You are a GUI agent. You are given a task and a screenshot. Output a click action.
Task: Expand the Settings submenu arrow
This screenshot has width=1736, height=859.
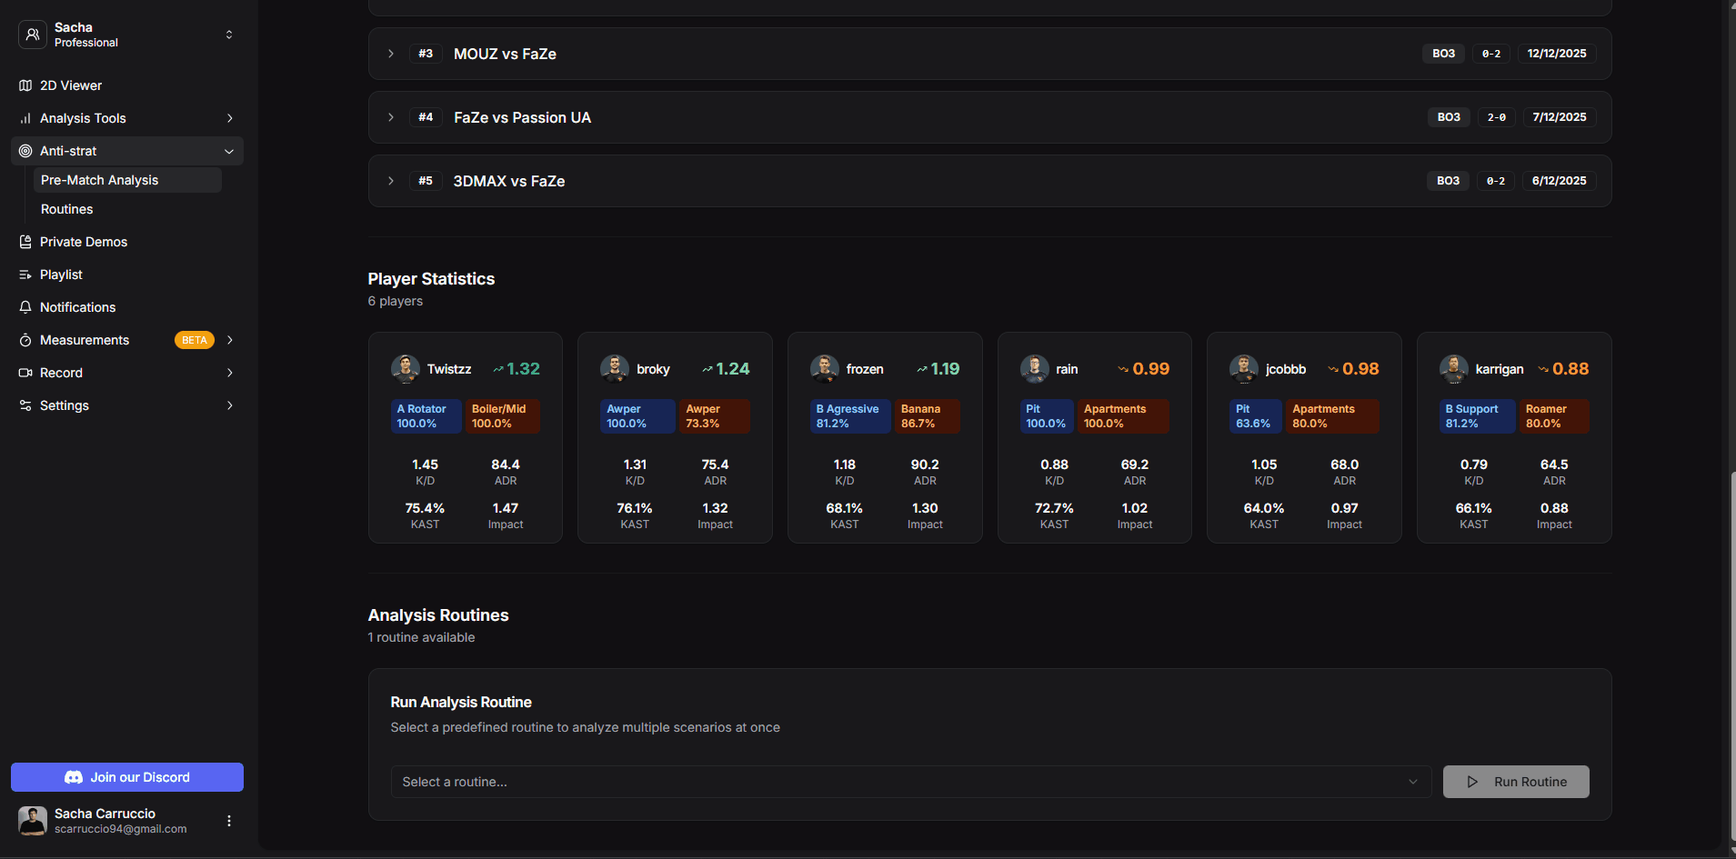229,405
